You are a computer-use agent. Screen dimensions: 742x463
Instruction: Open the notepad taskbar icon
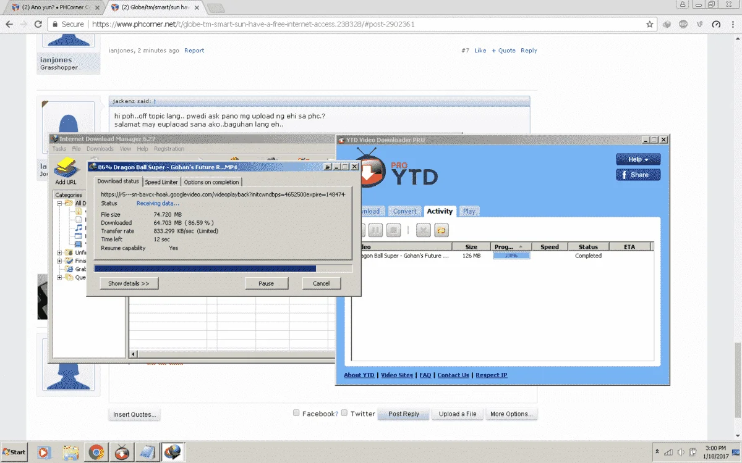[148, 453]
